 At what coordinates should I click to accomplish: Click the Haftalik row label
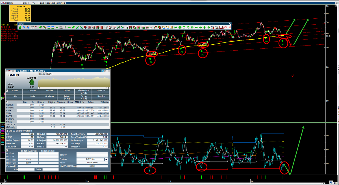(10, 107)
